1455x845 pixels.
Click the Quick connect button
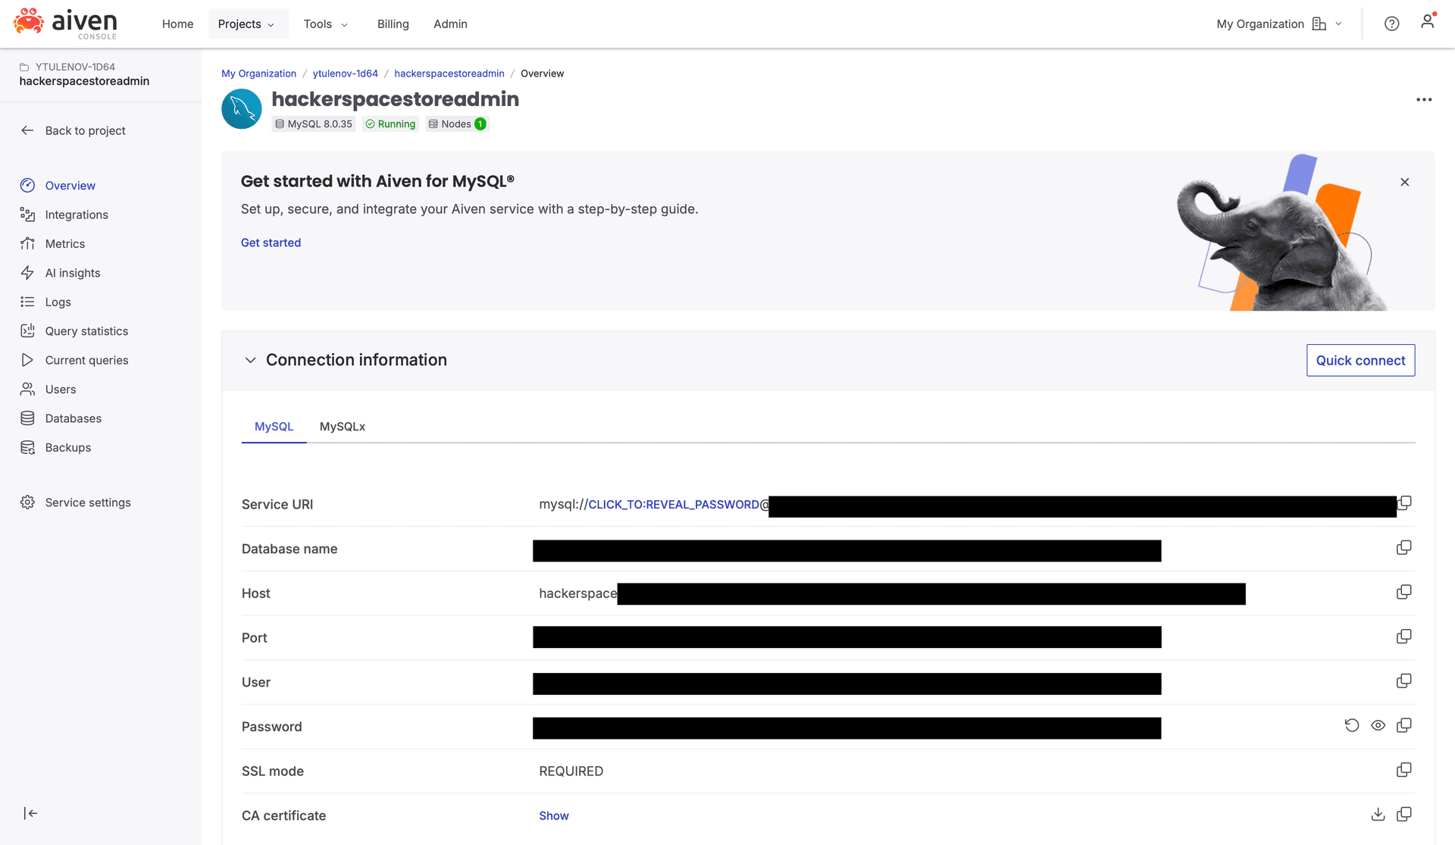click(1360, 361)
